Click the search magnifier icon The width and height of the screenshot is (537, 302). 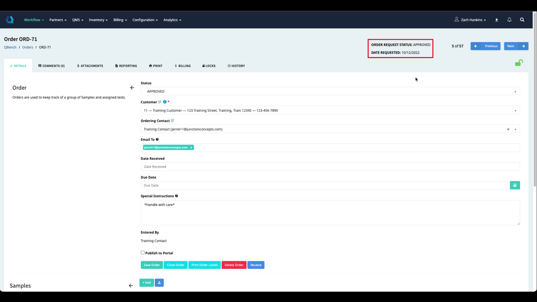point(522,20)
